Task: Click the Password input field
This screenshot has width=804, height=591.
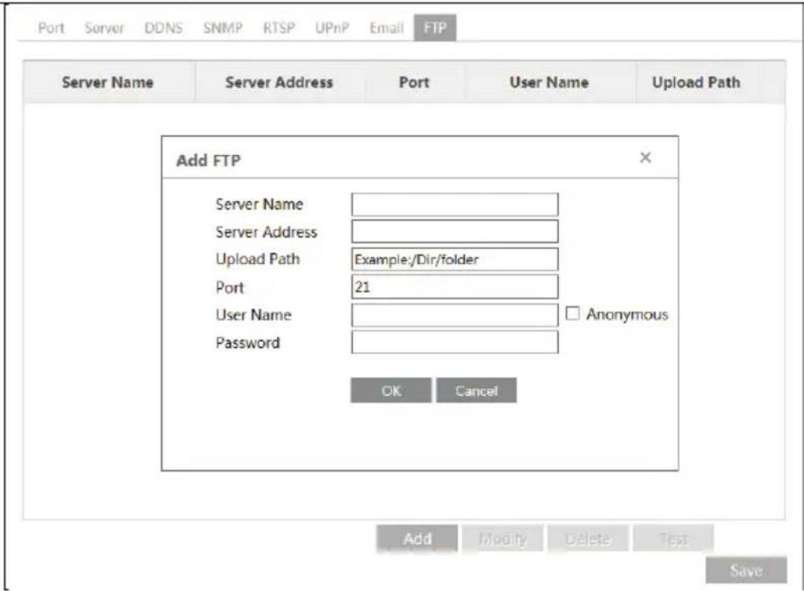Action: [455, 342]
